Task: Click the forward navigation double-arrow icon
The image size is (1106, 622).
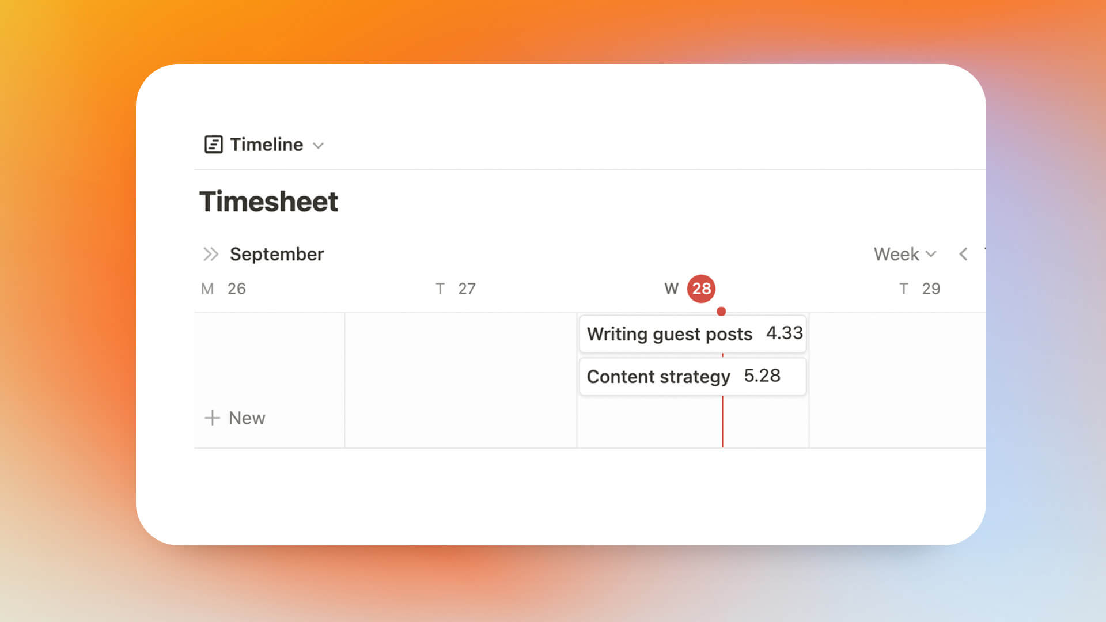Action: click(210, 253)
